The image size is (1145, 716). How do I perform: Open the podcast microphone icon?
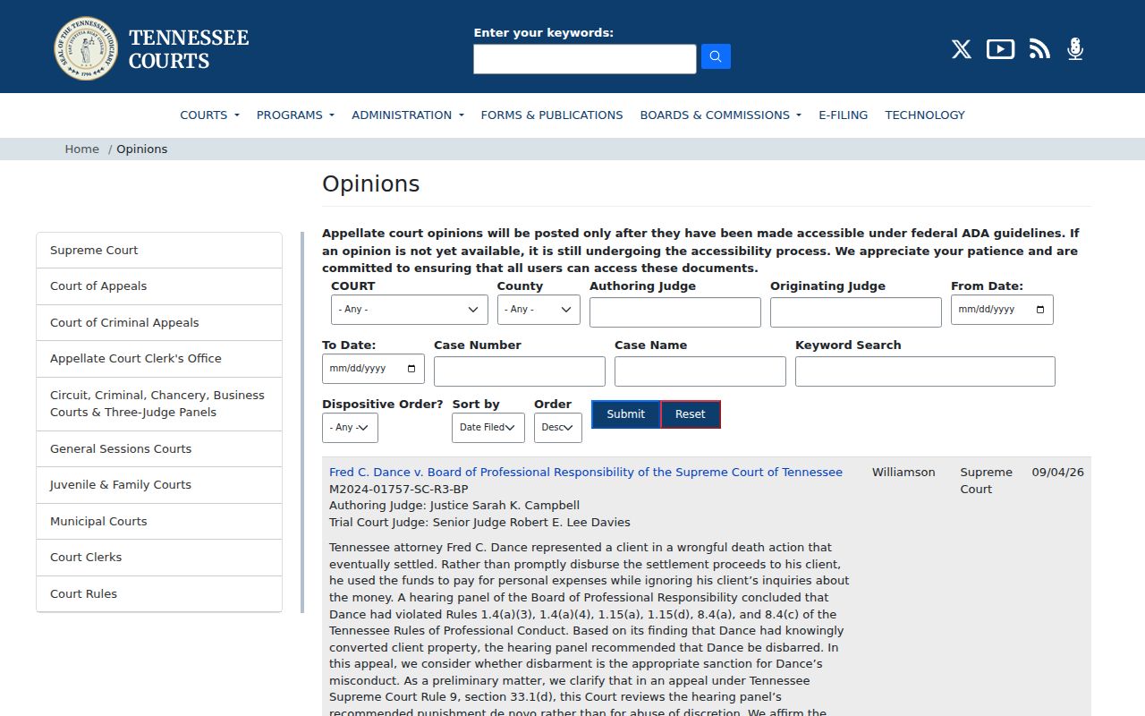click(1075, 49)
